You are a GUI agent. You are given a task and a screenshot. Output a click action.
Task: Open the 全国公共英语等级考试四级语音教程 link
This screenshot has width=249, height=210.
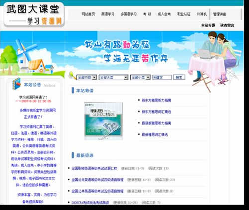pyautogui.click(x=97, y=180)
